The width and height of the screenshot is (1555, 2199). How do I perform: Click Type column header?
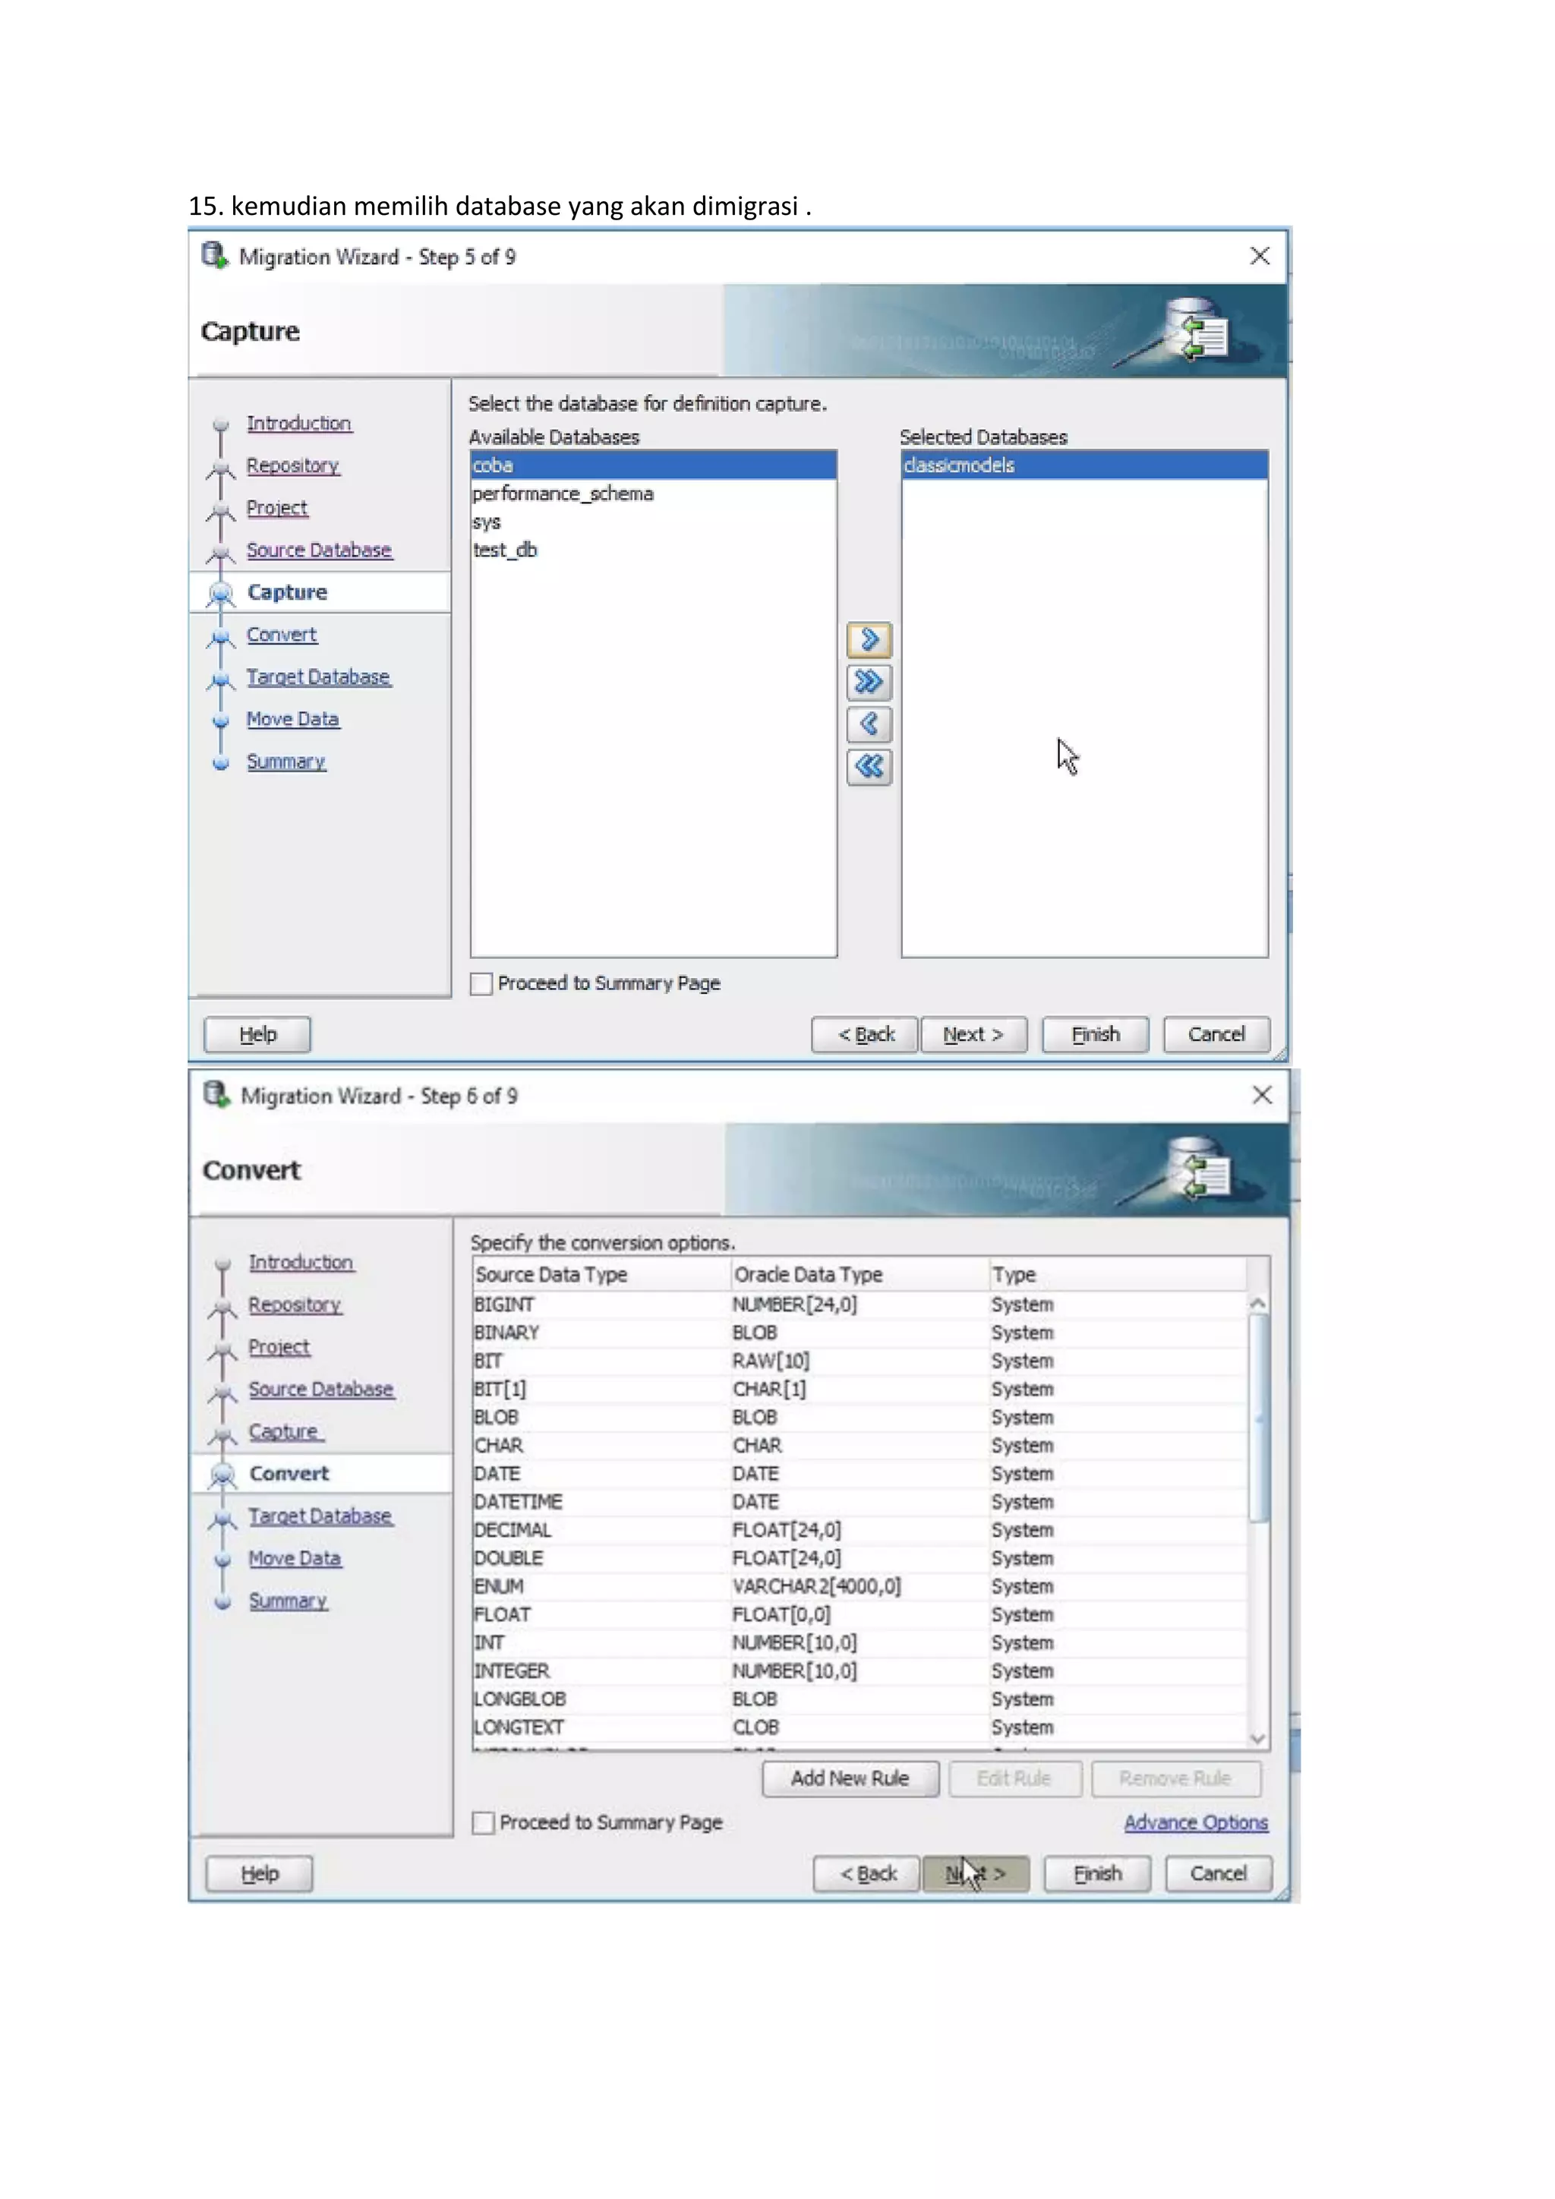tap(1118, 1275)
